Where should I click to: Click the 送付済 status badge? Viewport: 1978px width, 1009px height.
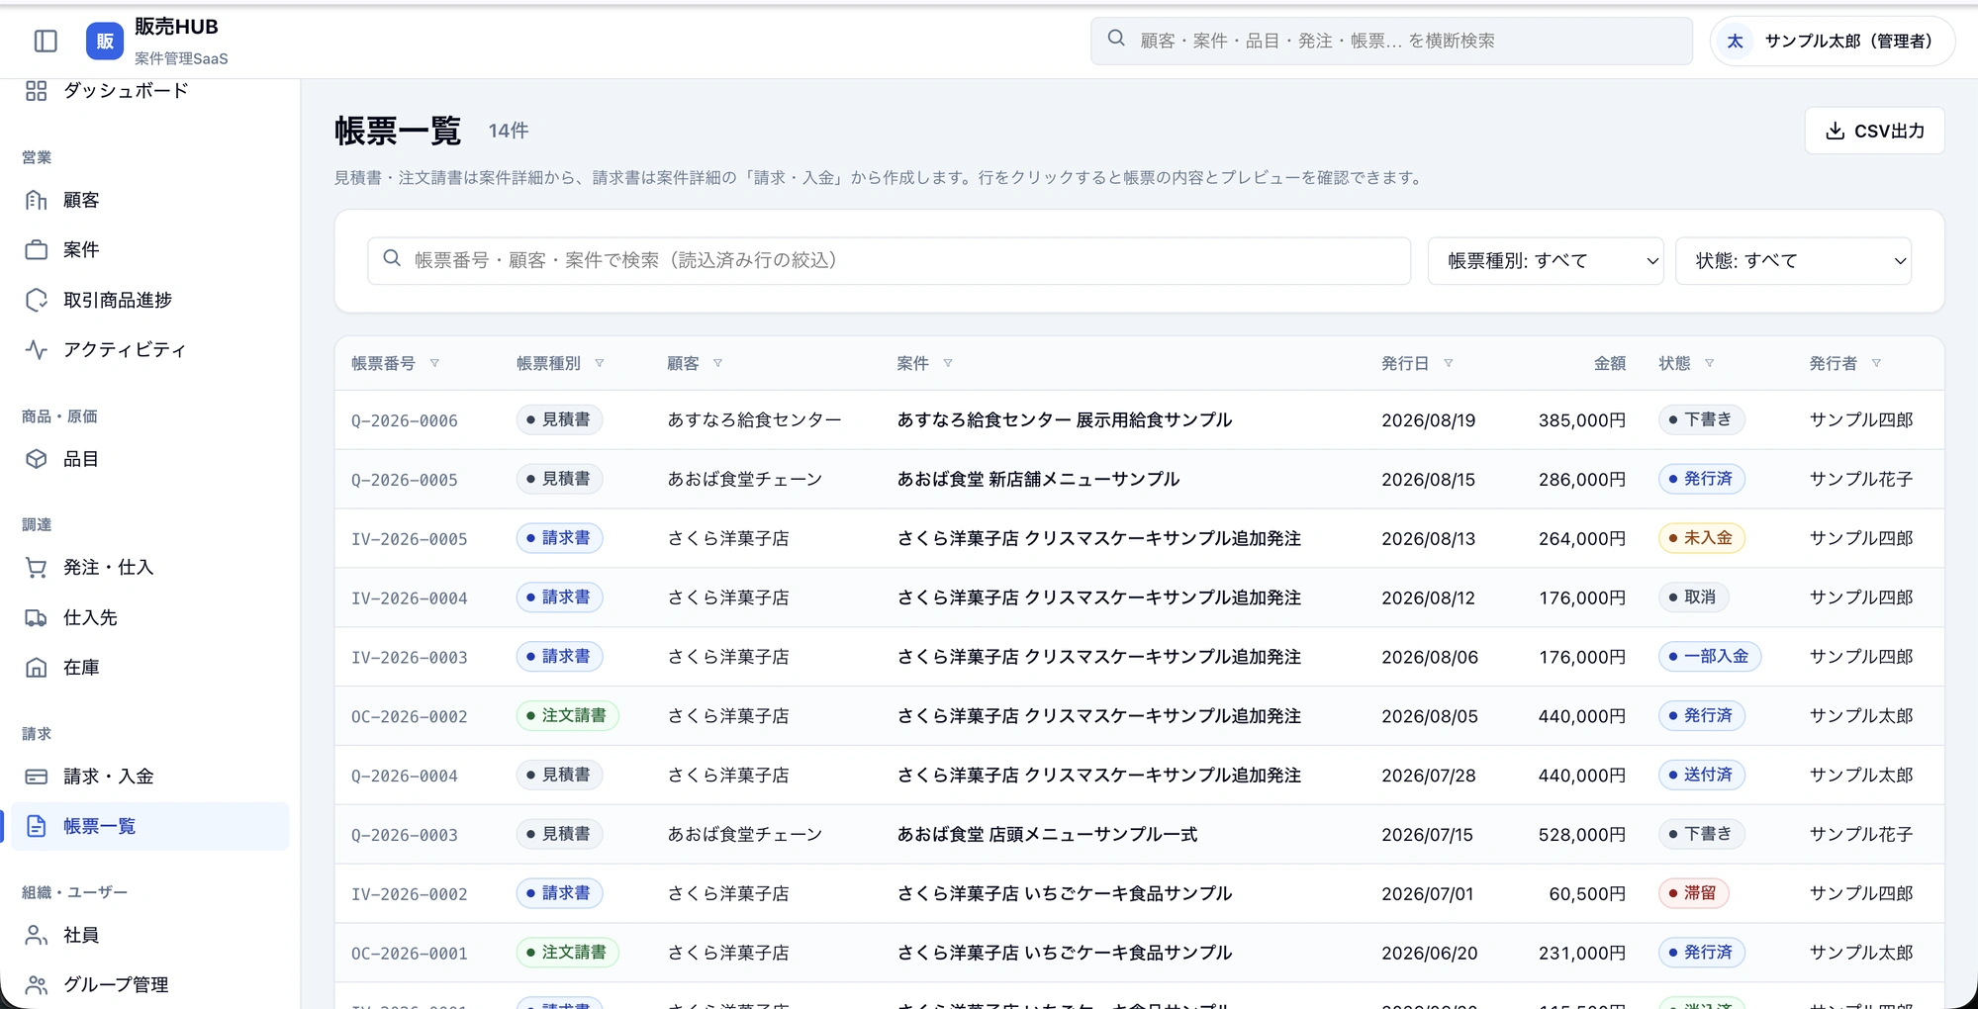coord(1701,775)
